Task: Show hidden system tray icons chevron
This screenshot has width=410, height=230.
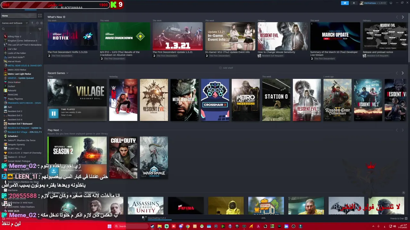Action: coord(373,226)
